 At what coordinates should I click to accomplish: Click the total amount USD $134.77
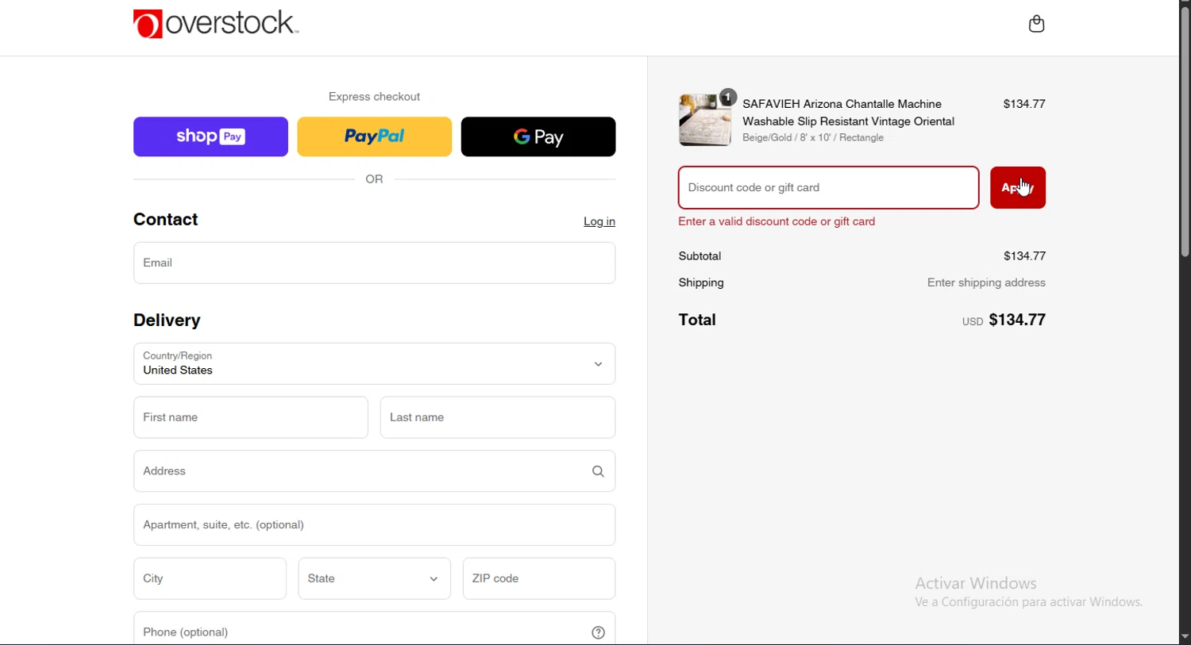(x=1004, y=321)
